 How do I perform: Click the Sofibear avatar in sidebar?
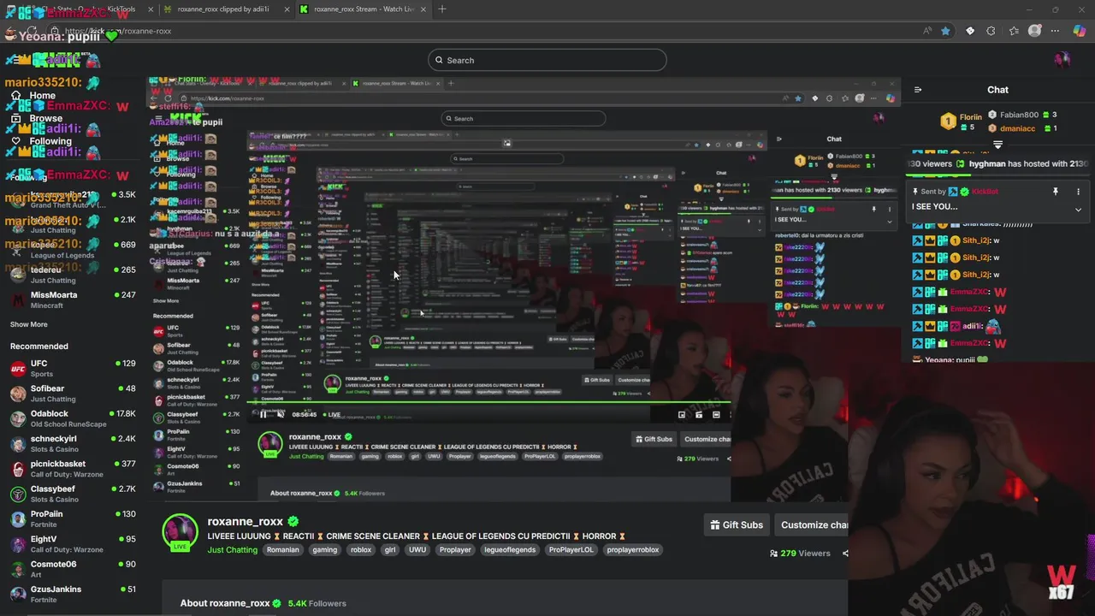[18, 394]
